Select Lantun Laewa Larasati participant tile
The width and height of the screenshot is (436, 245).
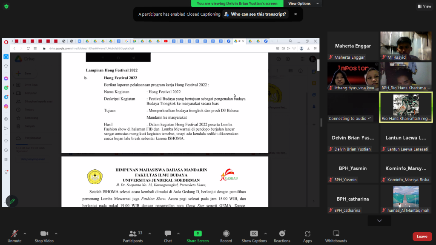coord(406,138)
